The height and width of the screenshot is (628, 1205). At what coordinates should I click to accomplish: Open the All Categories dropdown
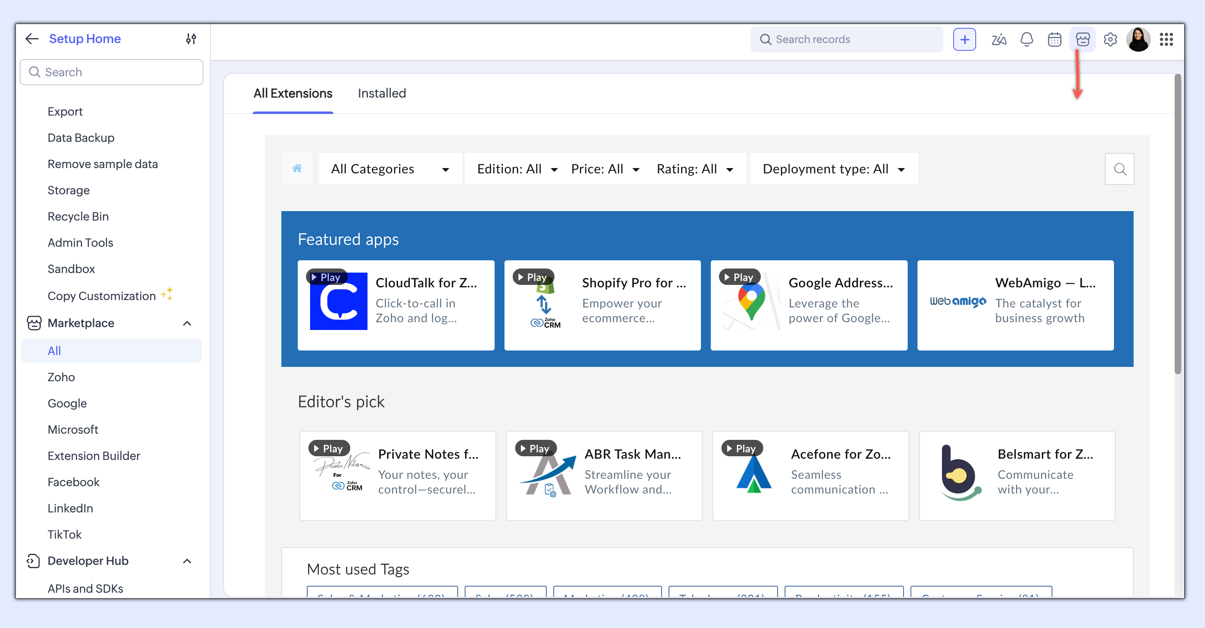[x=390, y=169]
